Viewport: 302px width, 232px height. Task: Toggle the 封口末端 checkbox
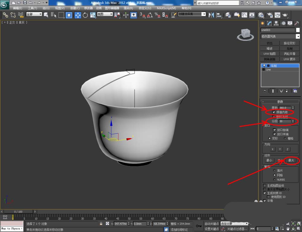click(275, 134)
